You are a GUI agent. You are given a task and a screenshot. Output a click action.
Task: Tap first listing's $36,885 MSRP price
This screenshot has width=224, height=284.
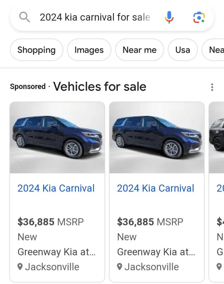[51, 222]
